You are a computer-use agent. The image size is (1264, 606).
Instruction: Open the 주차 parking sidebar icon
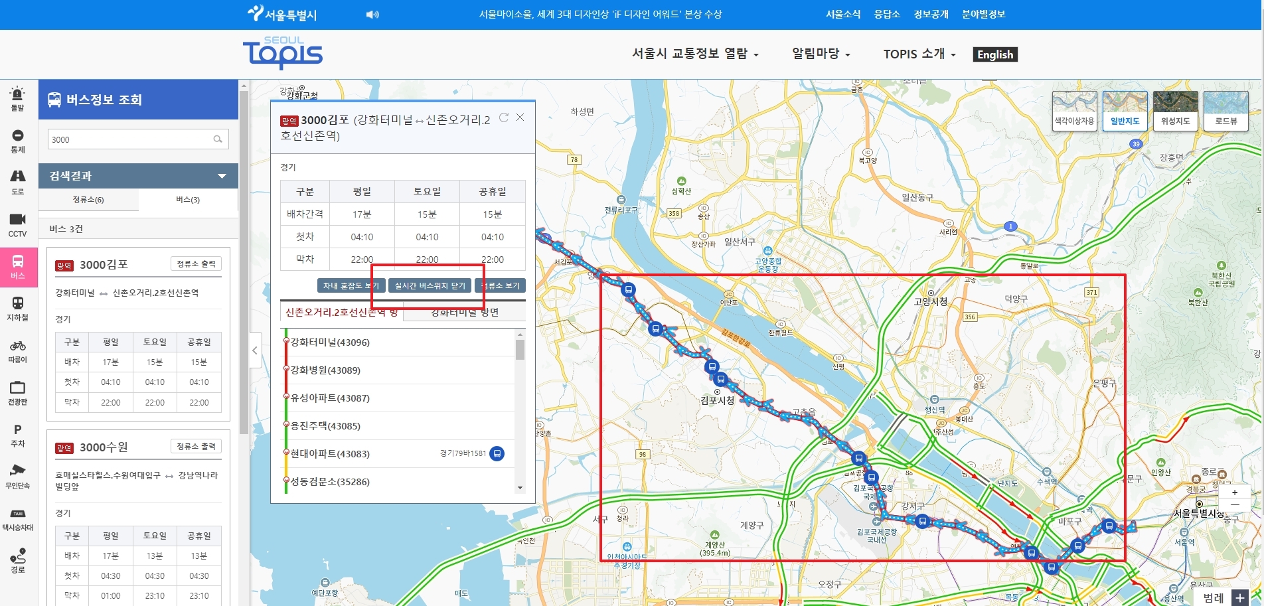[x=18, y=435]
